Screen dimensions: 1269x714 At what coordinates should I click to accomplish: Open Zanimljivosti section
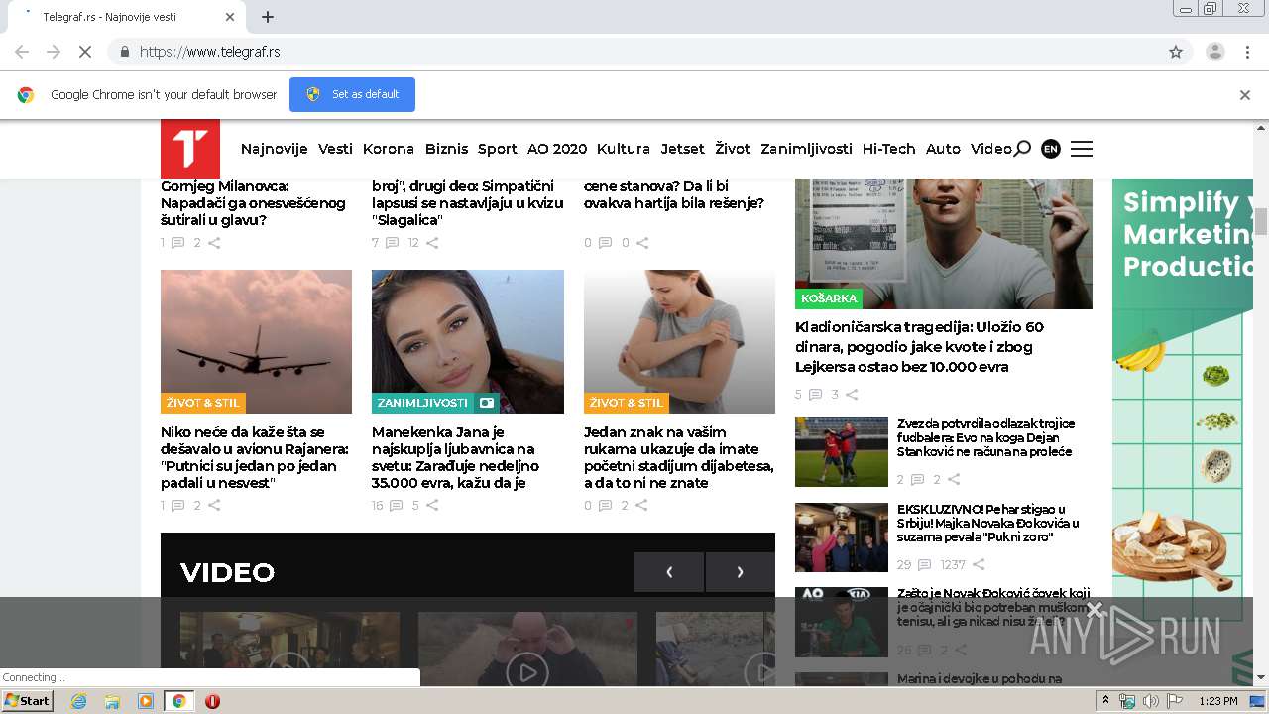[806, 149]
